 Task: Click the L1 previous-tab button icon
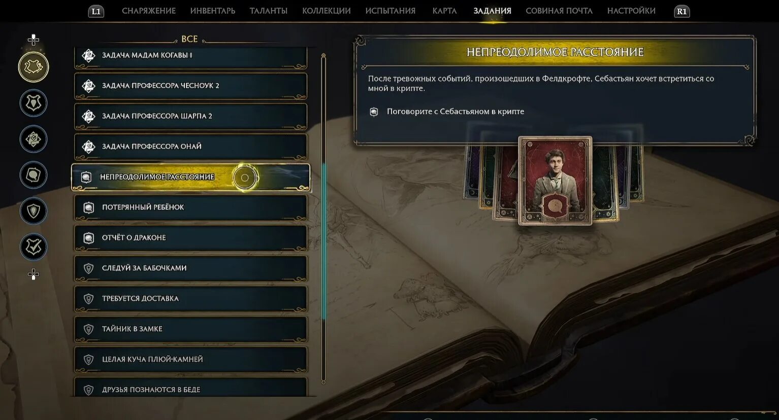pyautogui.click(x=96, y=11)
